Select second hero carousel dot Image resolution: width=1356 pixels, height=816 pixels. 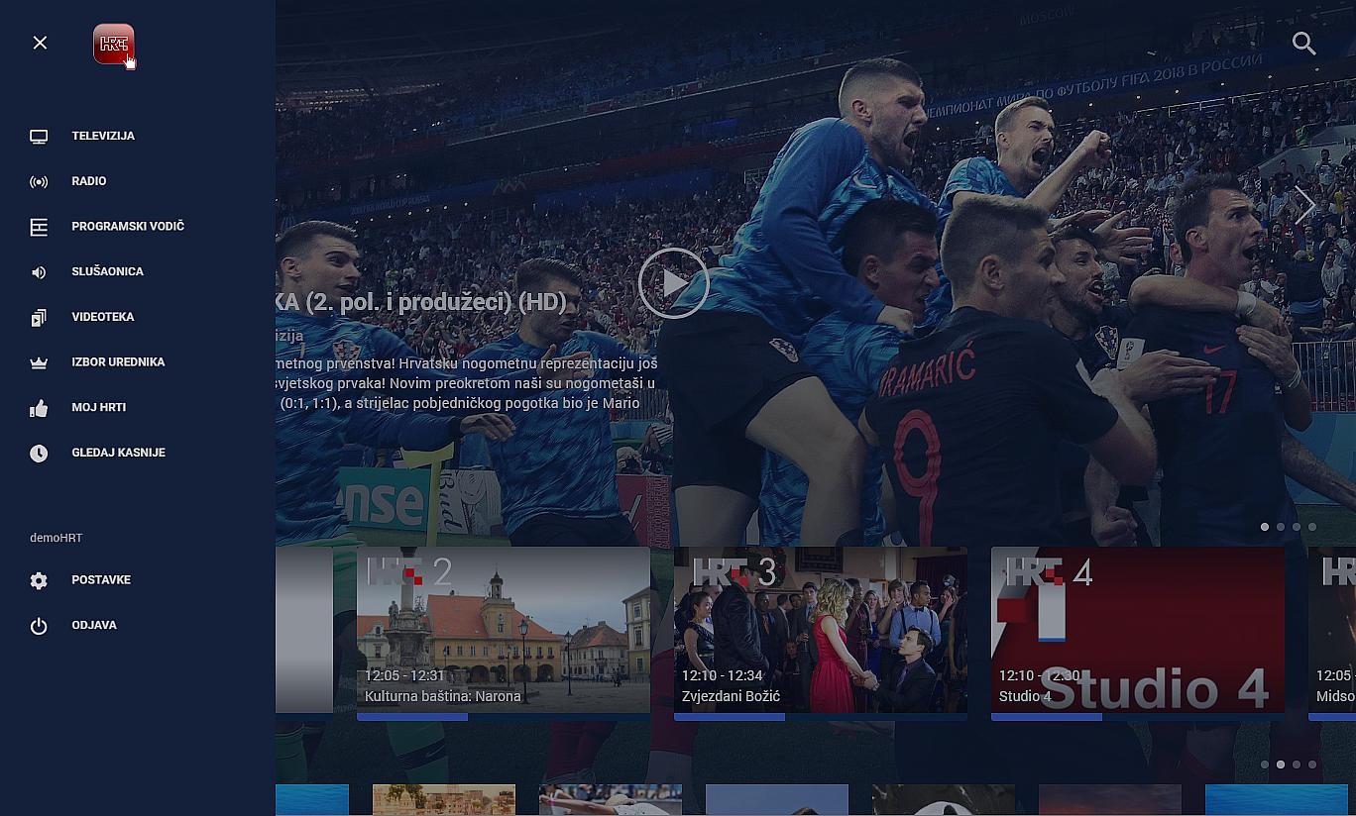coord(1281,527)
